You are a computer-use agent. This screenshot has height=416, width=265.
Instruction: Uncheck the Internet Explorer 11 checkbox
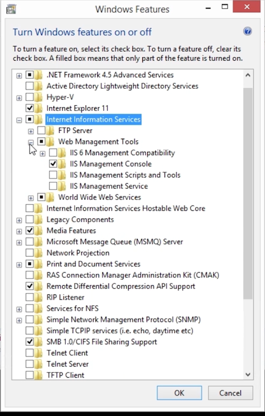(x=30, y=108)
